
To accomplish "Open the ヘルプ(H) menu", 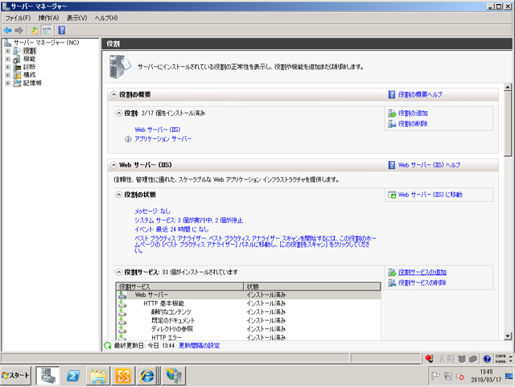I will (106, 18).
